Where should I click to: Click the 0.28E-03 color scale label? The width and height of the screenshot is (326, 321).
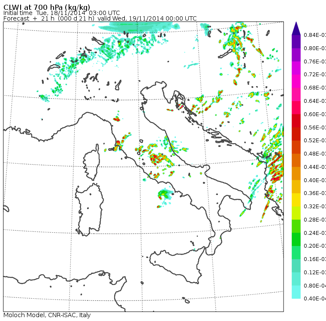(315, 219)
